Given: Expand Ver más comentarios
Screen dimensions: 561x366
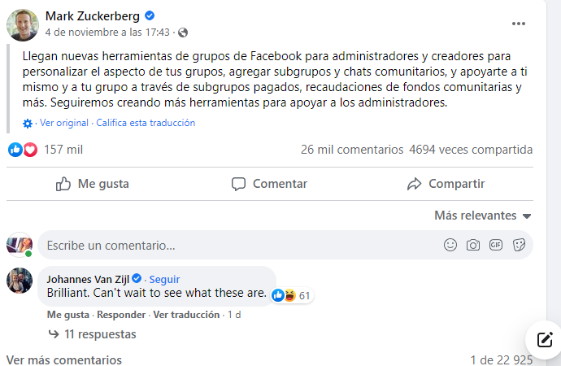Looking at the screenshot, I should click(64, 359).
